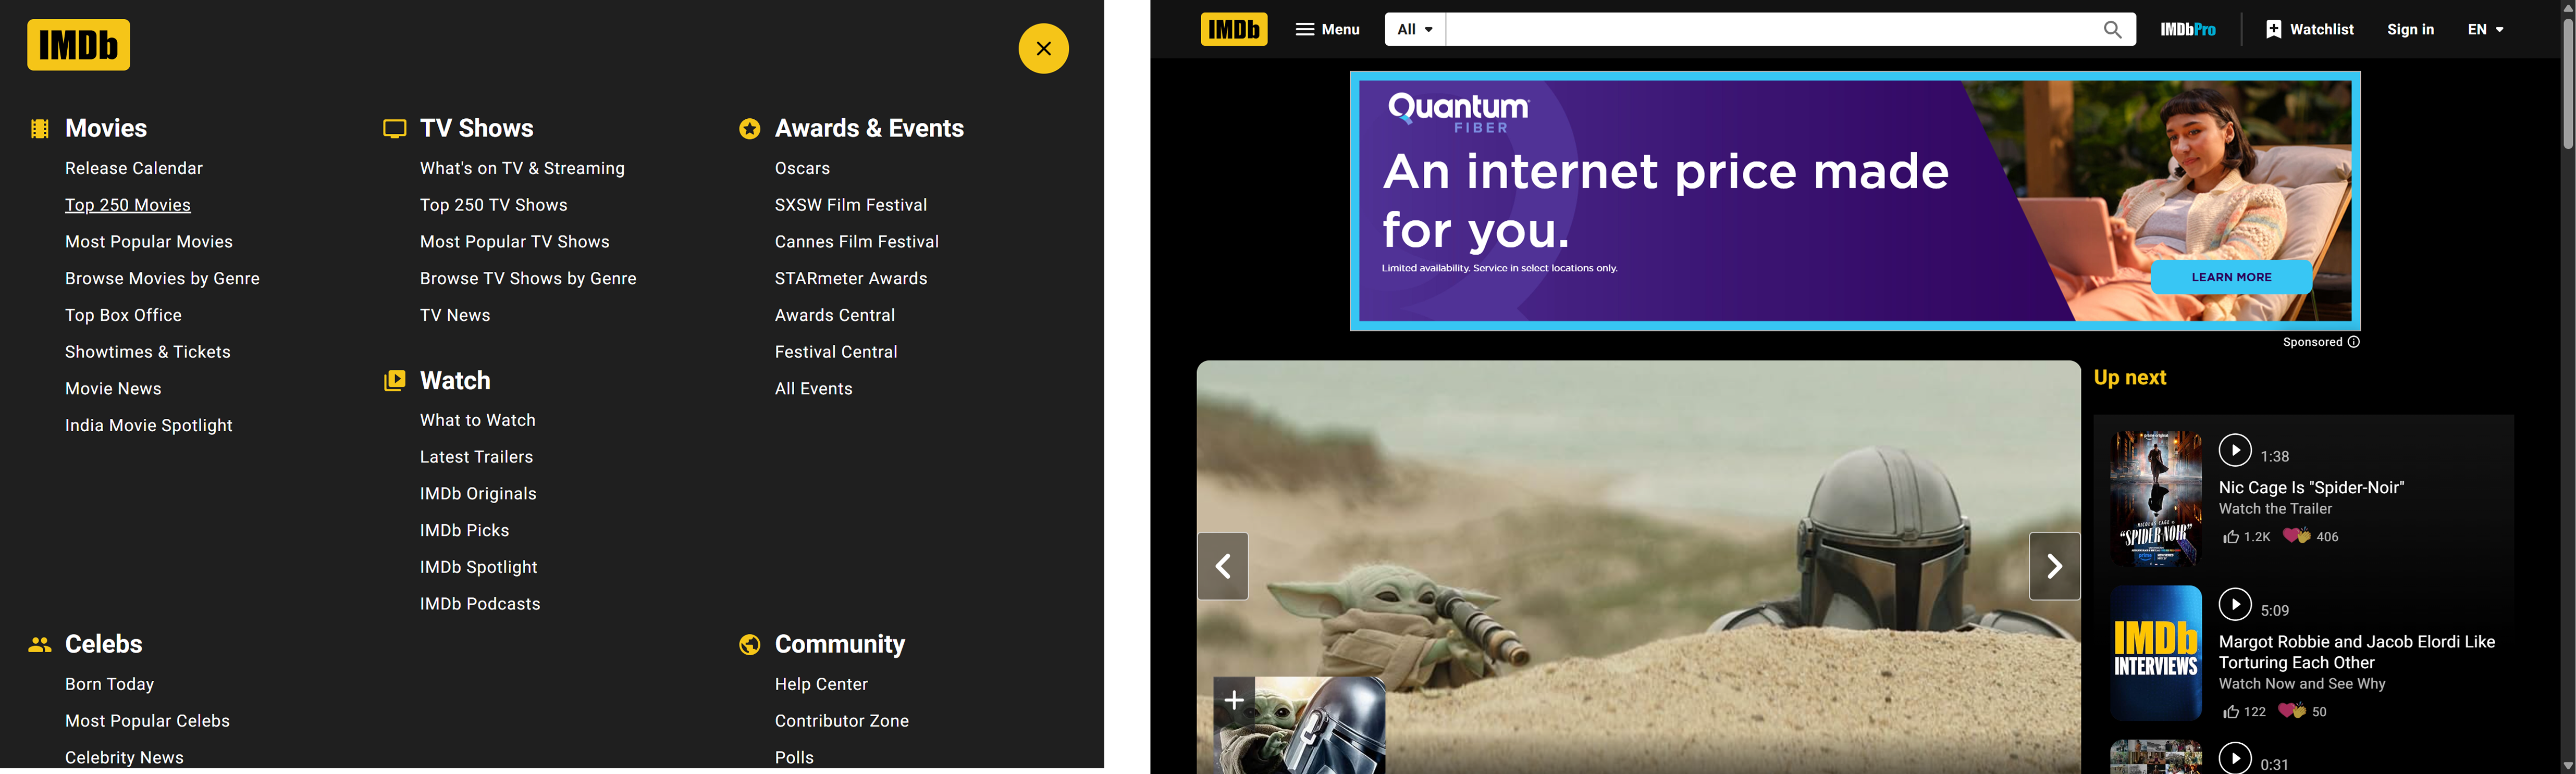This screenshot has height=774, width=2576.
Task: Click the Sponsored info icon
Action: 2353,342
